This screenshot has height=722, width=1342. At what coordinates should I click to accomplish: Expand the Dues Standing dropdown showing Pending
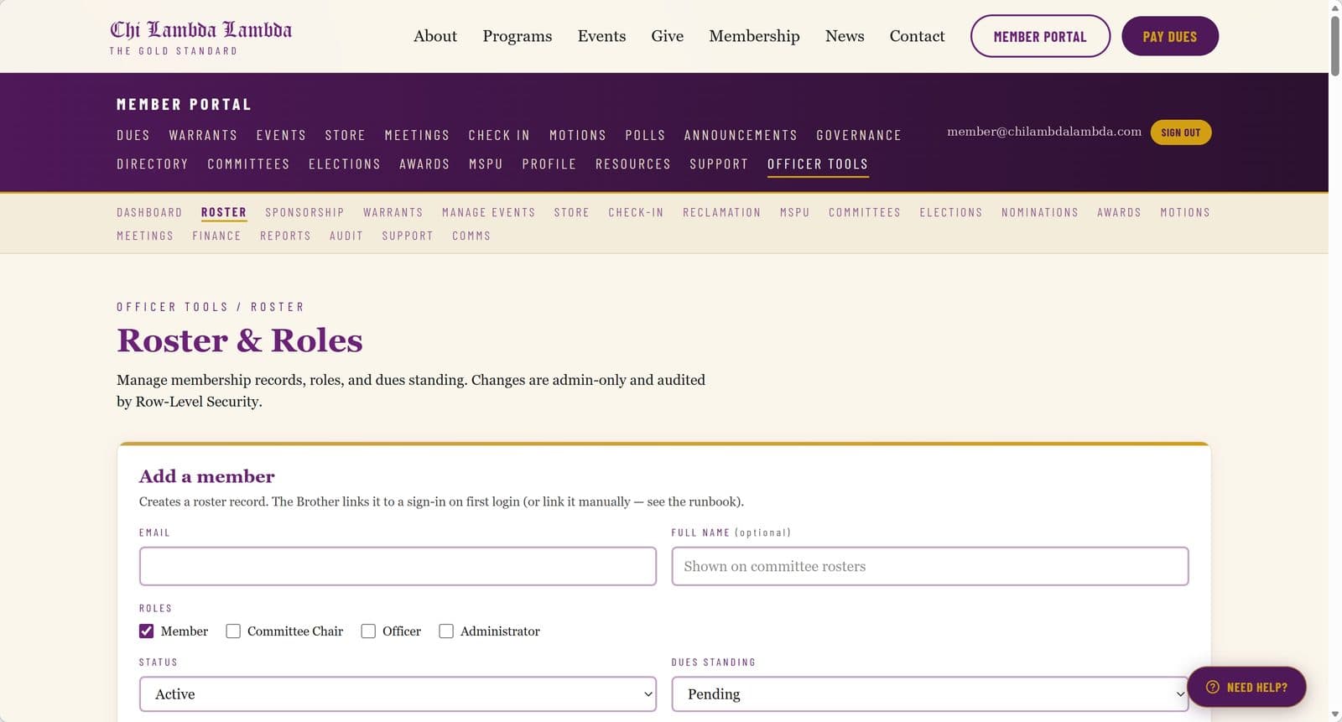click(x=929, y=694)
